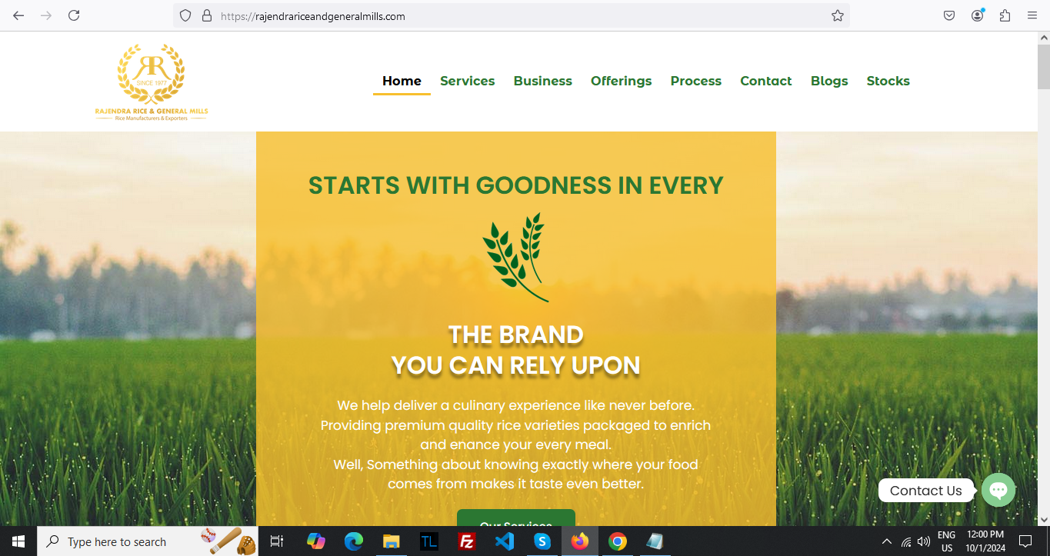
Task: Open tracking protection shield icon
Action: point(185,15)
